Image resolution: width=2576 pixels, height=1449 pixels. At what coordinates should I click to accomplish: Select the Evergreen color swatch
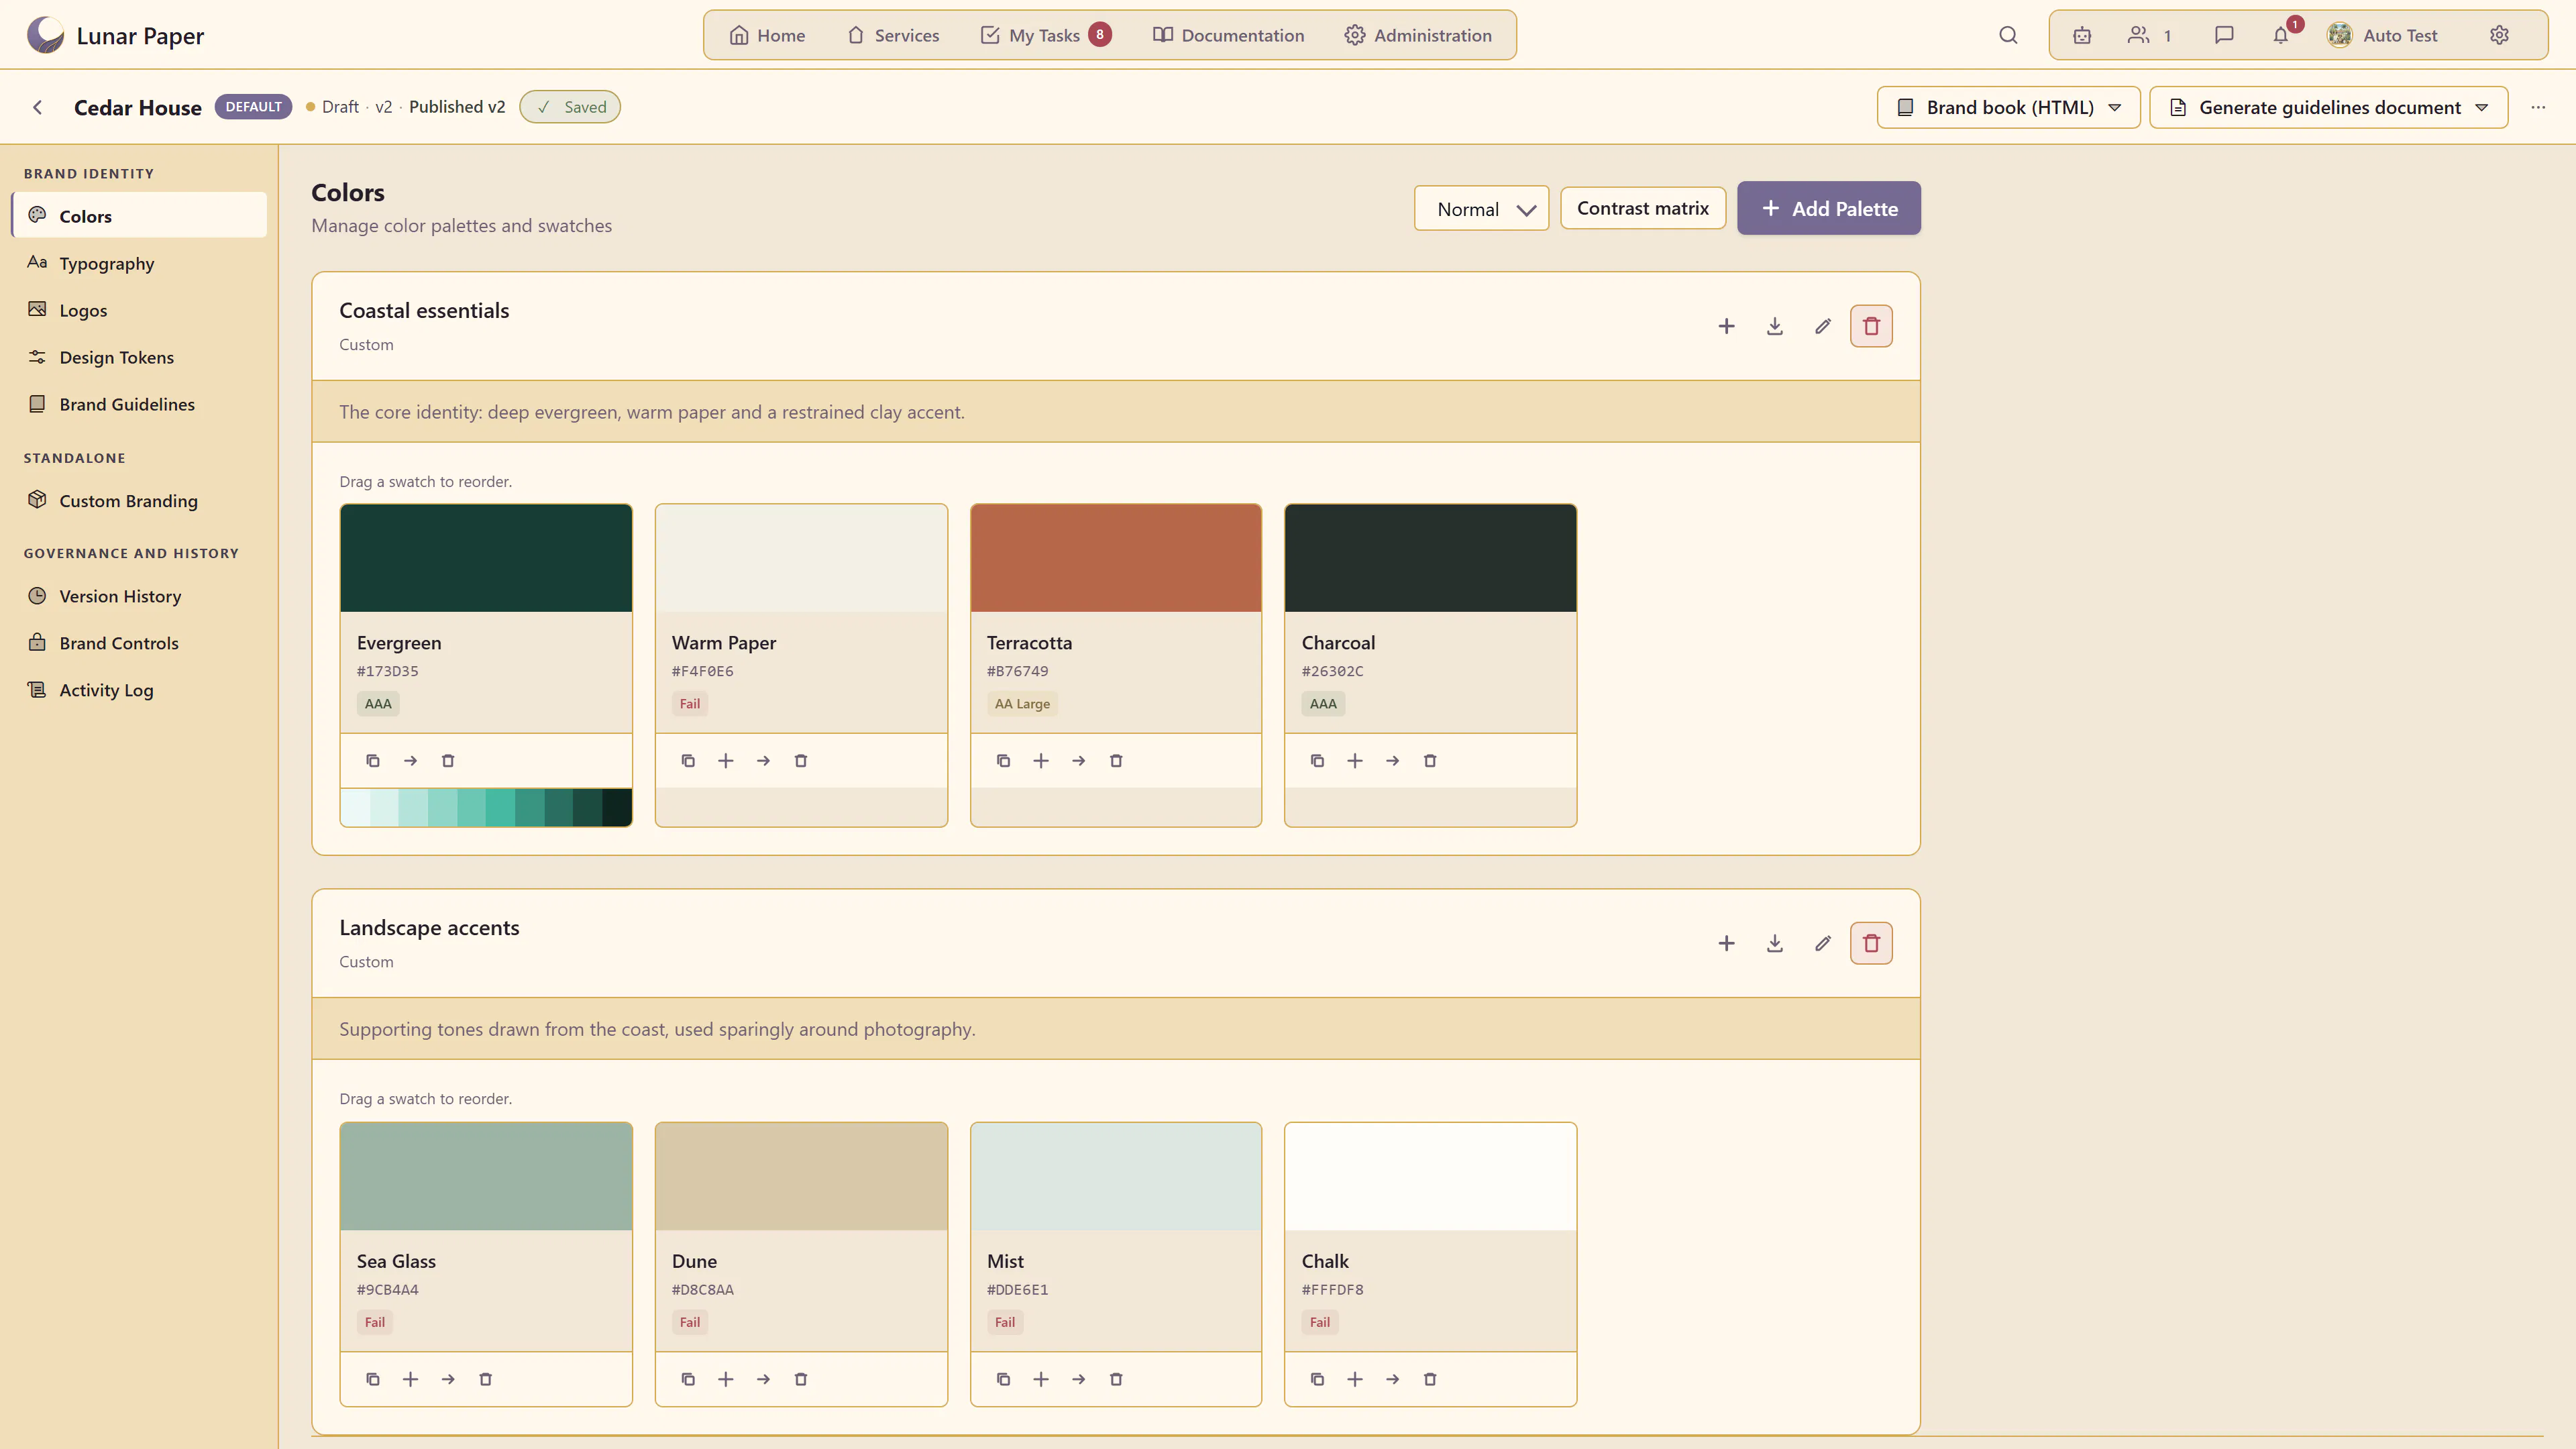click(486, 558)
